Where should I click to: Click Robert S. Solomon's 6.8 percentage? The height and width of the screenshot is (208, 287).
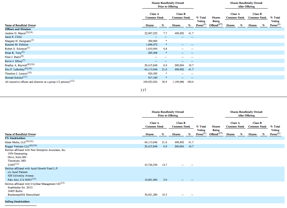165,49
